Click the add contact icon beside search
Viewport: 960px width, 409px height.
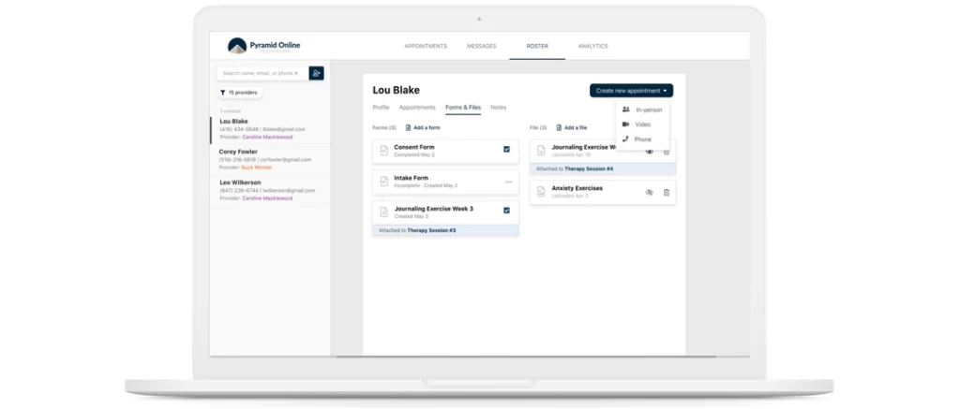pyautogui.click(x=316, y=73)
